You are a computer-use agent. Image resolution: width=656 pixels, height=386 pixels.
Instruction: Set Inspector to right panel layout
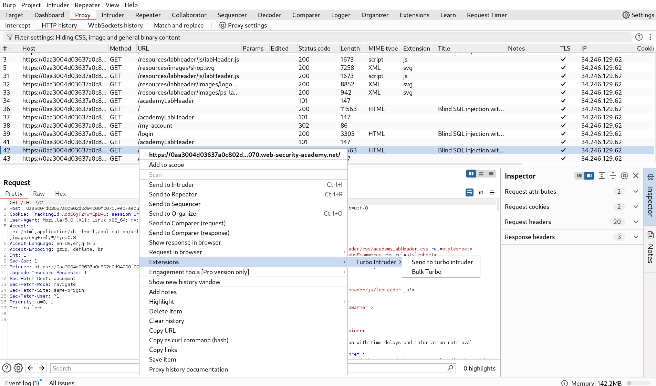coord(589,176)
